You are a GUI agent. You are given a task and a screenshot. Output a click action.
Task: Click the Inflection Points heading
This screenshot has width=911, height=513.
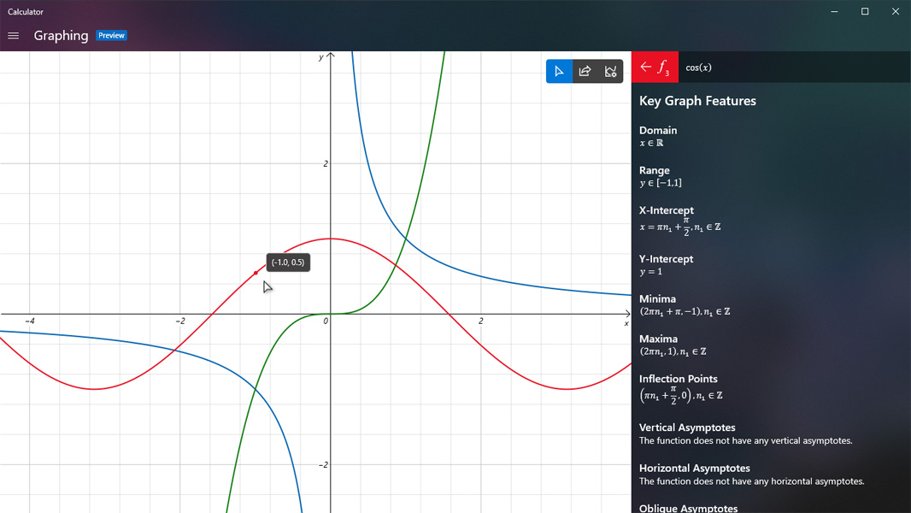678,379
